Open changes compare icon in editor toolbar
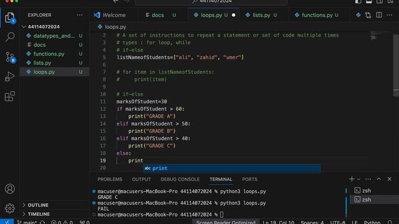Viewport: 399px width, 224px height. coord(368,15)
